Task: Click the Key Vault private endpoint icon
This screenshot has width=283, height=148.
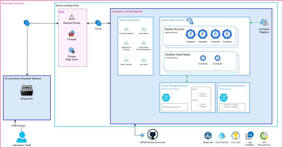Action: click(144, 60)
